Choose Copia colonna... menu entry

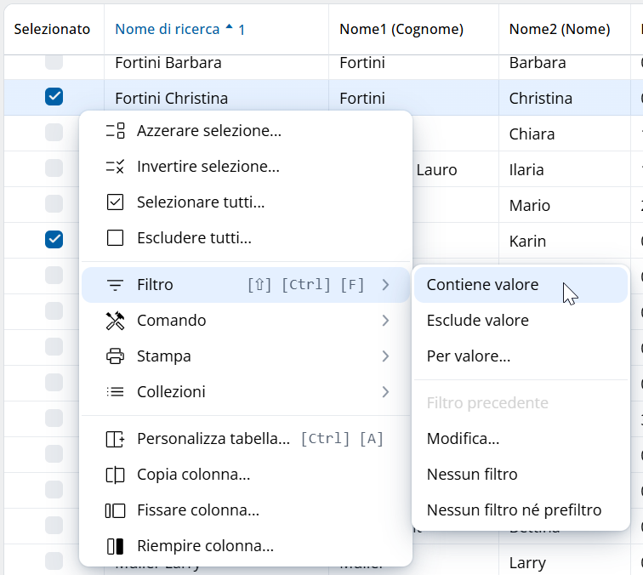click(x=246, y=475)
